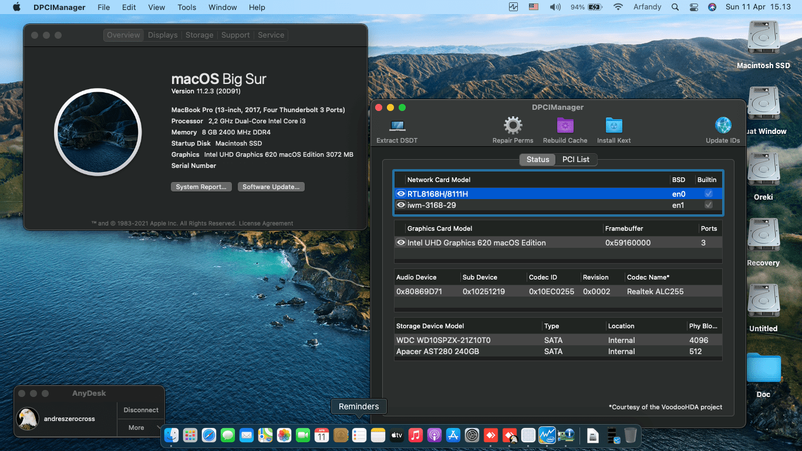Open Launchpad from the dock
802x451 pixels.
click(x=190, y=435)
